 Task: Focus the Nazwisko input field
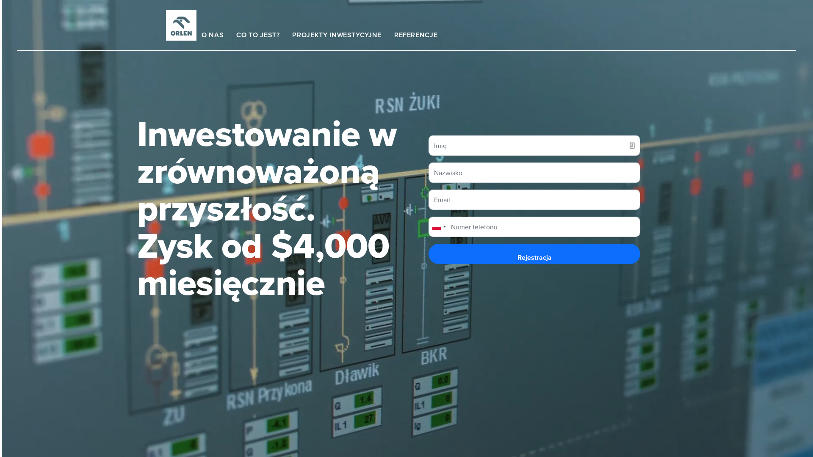click(x=534, y=173)
